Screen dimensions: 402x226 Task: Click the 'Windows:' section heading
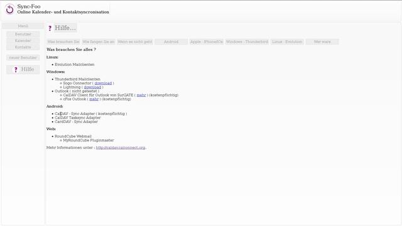[x=56, y=72]
